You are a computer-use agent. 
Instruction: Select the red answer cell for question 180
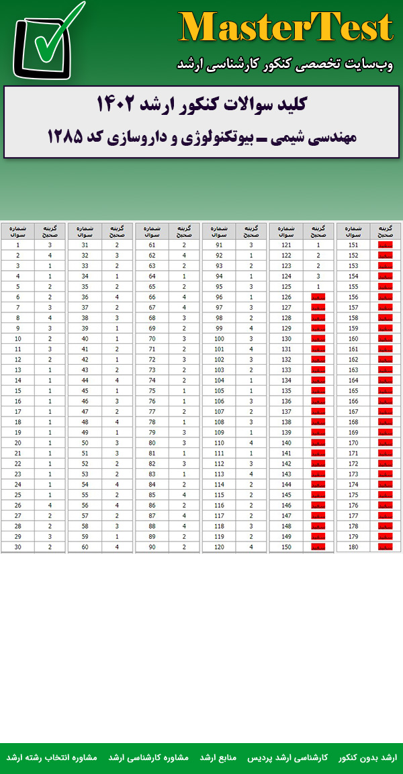click(x=386, y=547)
